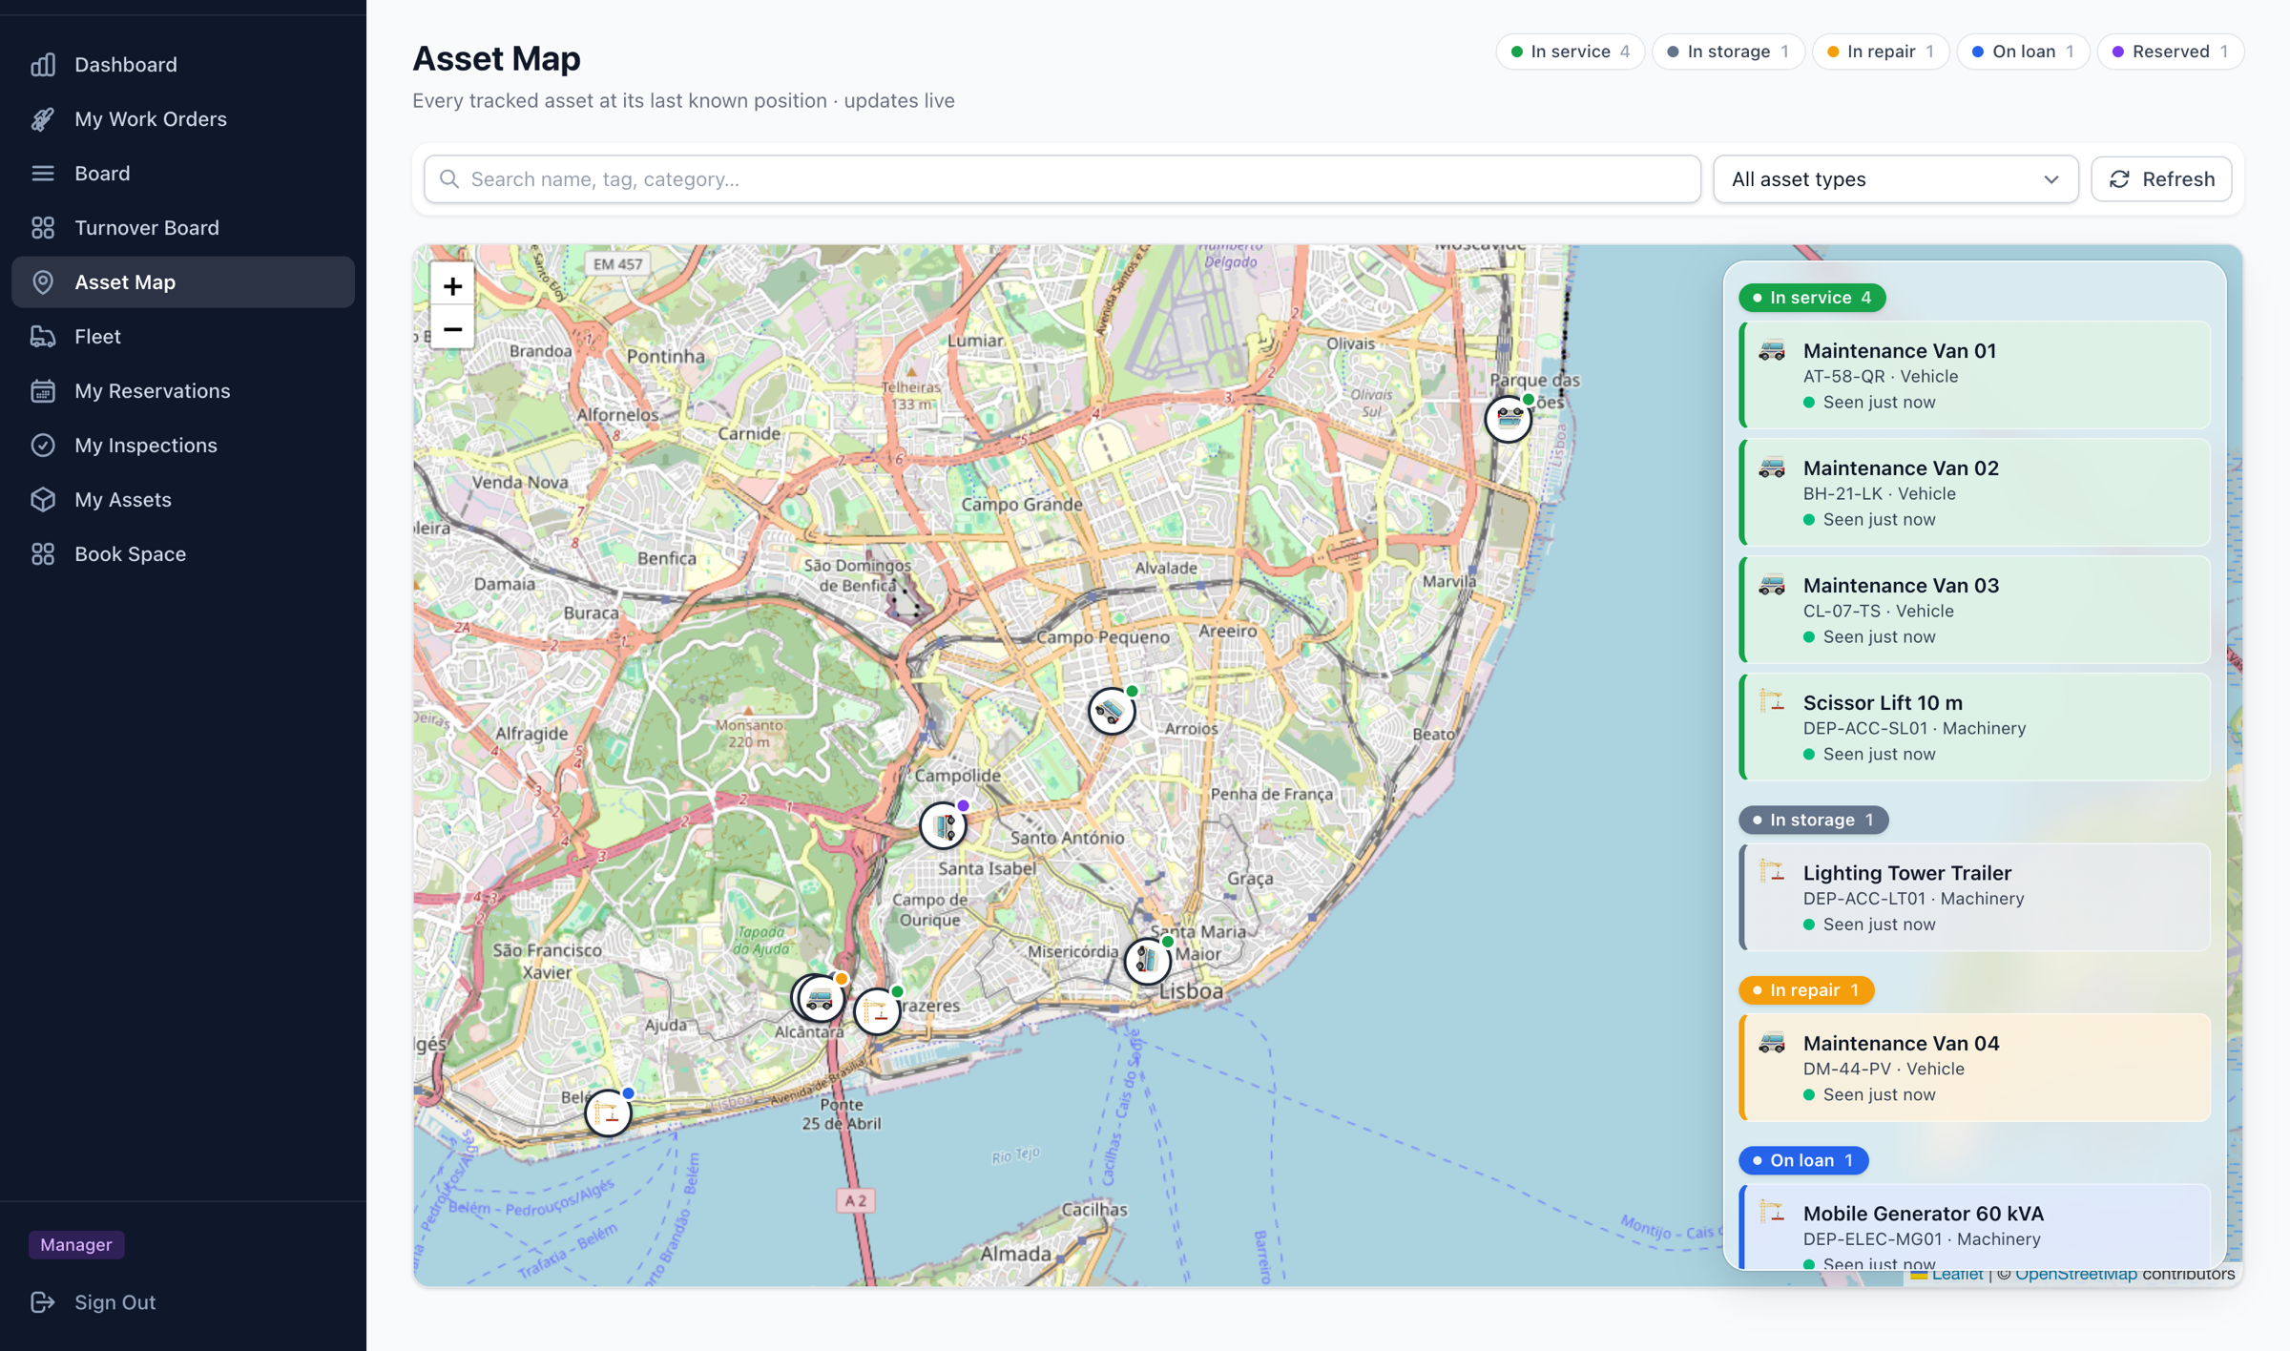Viewport: 2290px width, 1351px height.
Task: Click the orange-dot van marker at Alcântara
Action: (821, 998)
